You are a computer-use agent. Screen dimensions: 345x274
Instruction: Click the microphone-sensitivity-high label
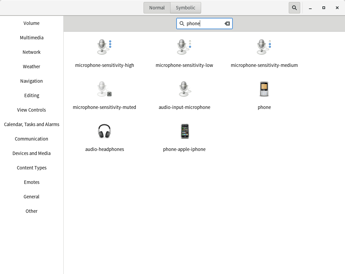(104, 66)
